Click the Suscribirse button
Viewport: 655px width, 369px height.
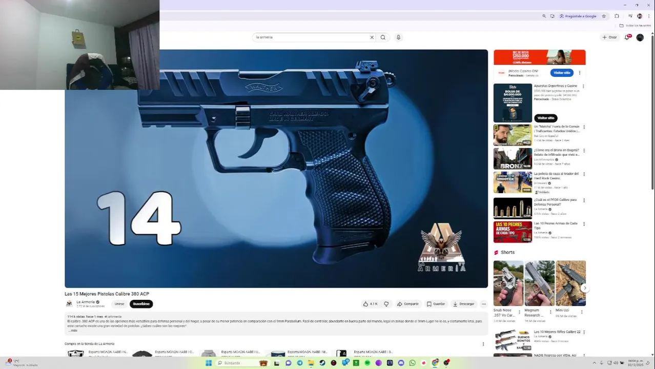click(x=141, y=304)
